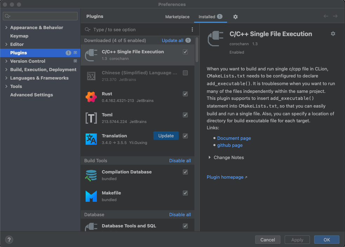Expand the Editor settings node

point(6,44)
